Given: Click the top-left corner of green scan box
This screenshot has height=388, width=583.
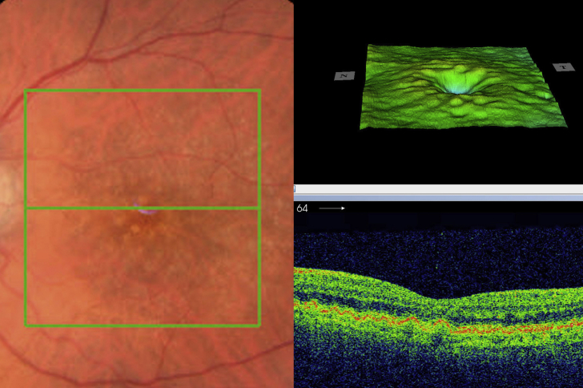Looking at the screenshot, I should [26, 91].
